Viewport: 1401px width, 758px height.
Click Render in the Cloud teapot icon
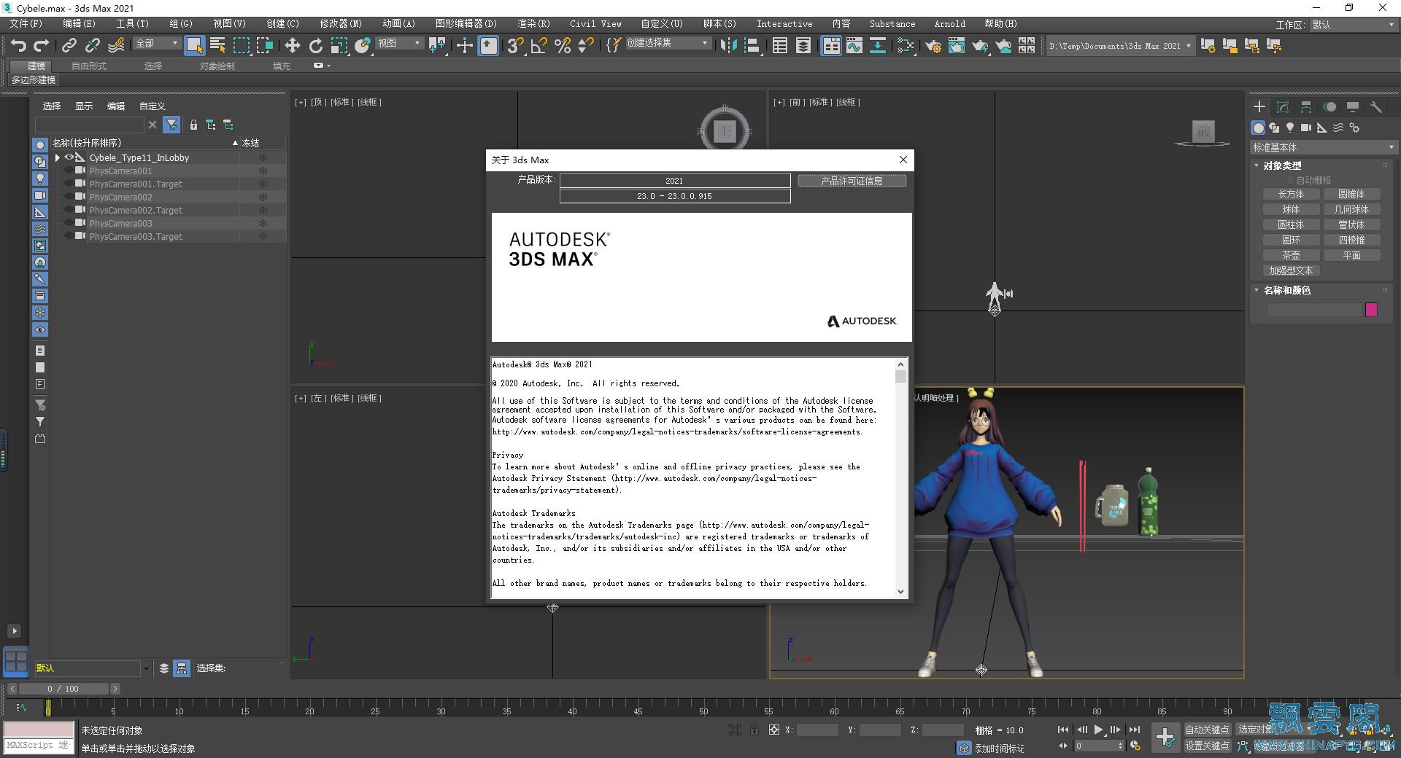point(1003,45)
